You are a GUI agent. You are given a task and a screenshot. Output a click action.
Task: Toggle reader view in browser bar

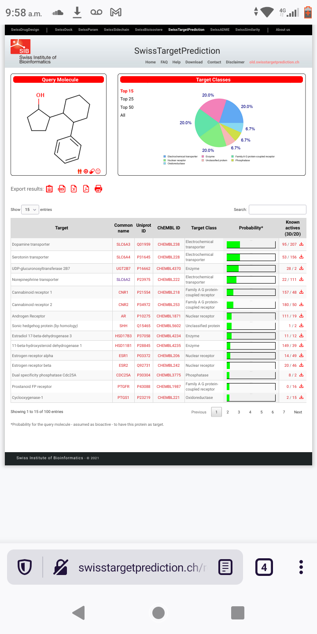225,567
